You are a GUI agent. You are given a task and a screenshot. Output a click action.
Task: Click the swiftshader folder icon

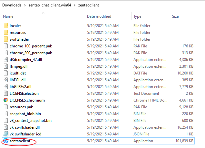[x=6, y=39]
